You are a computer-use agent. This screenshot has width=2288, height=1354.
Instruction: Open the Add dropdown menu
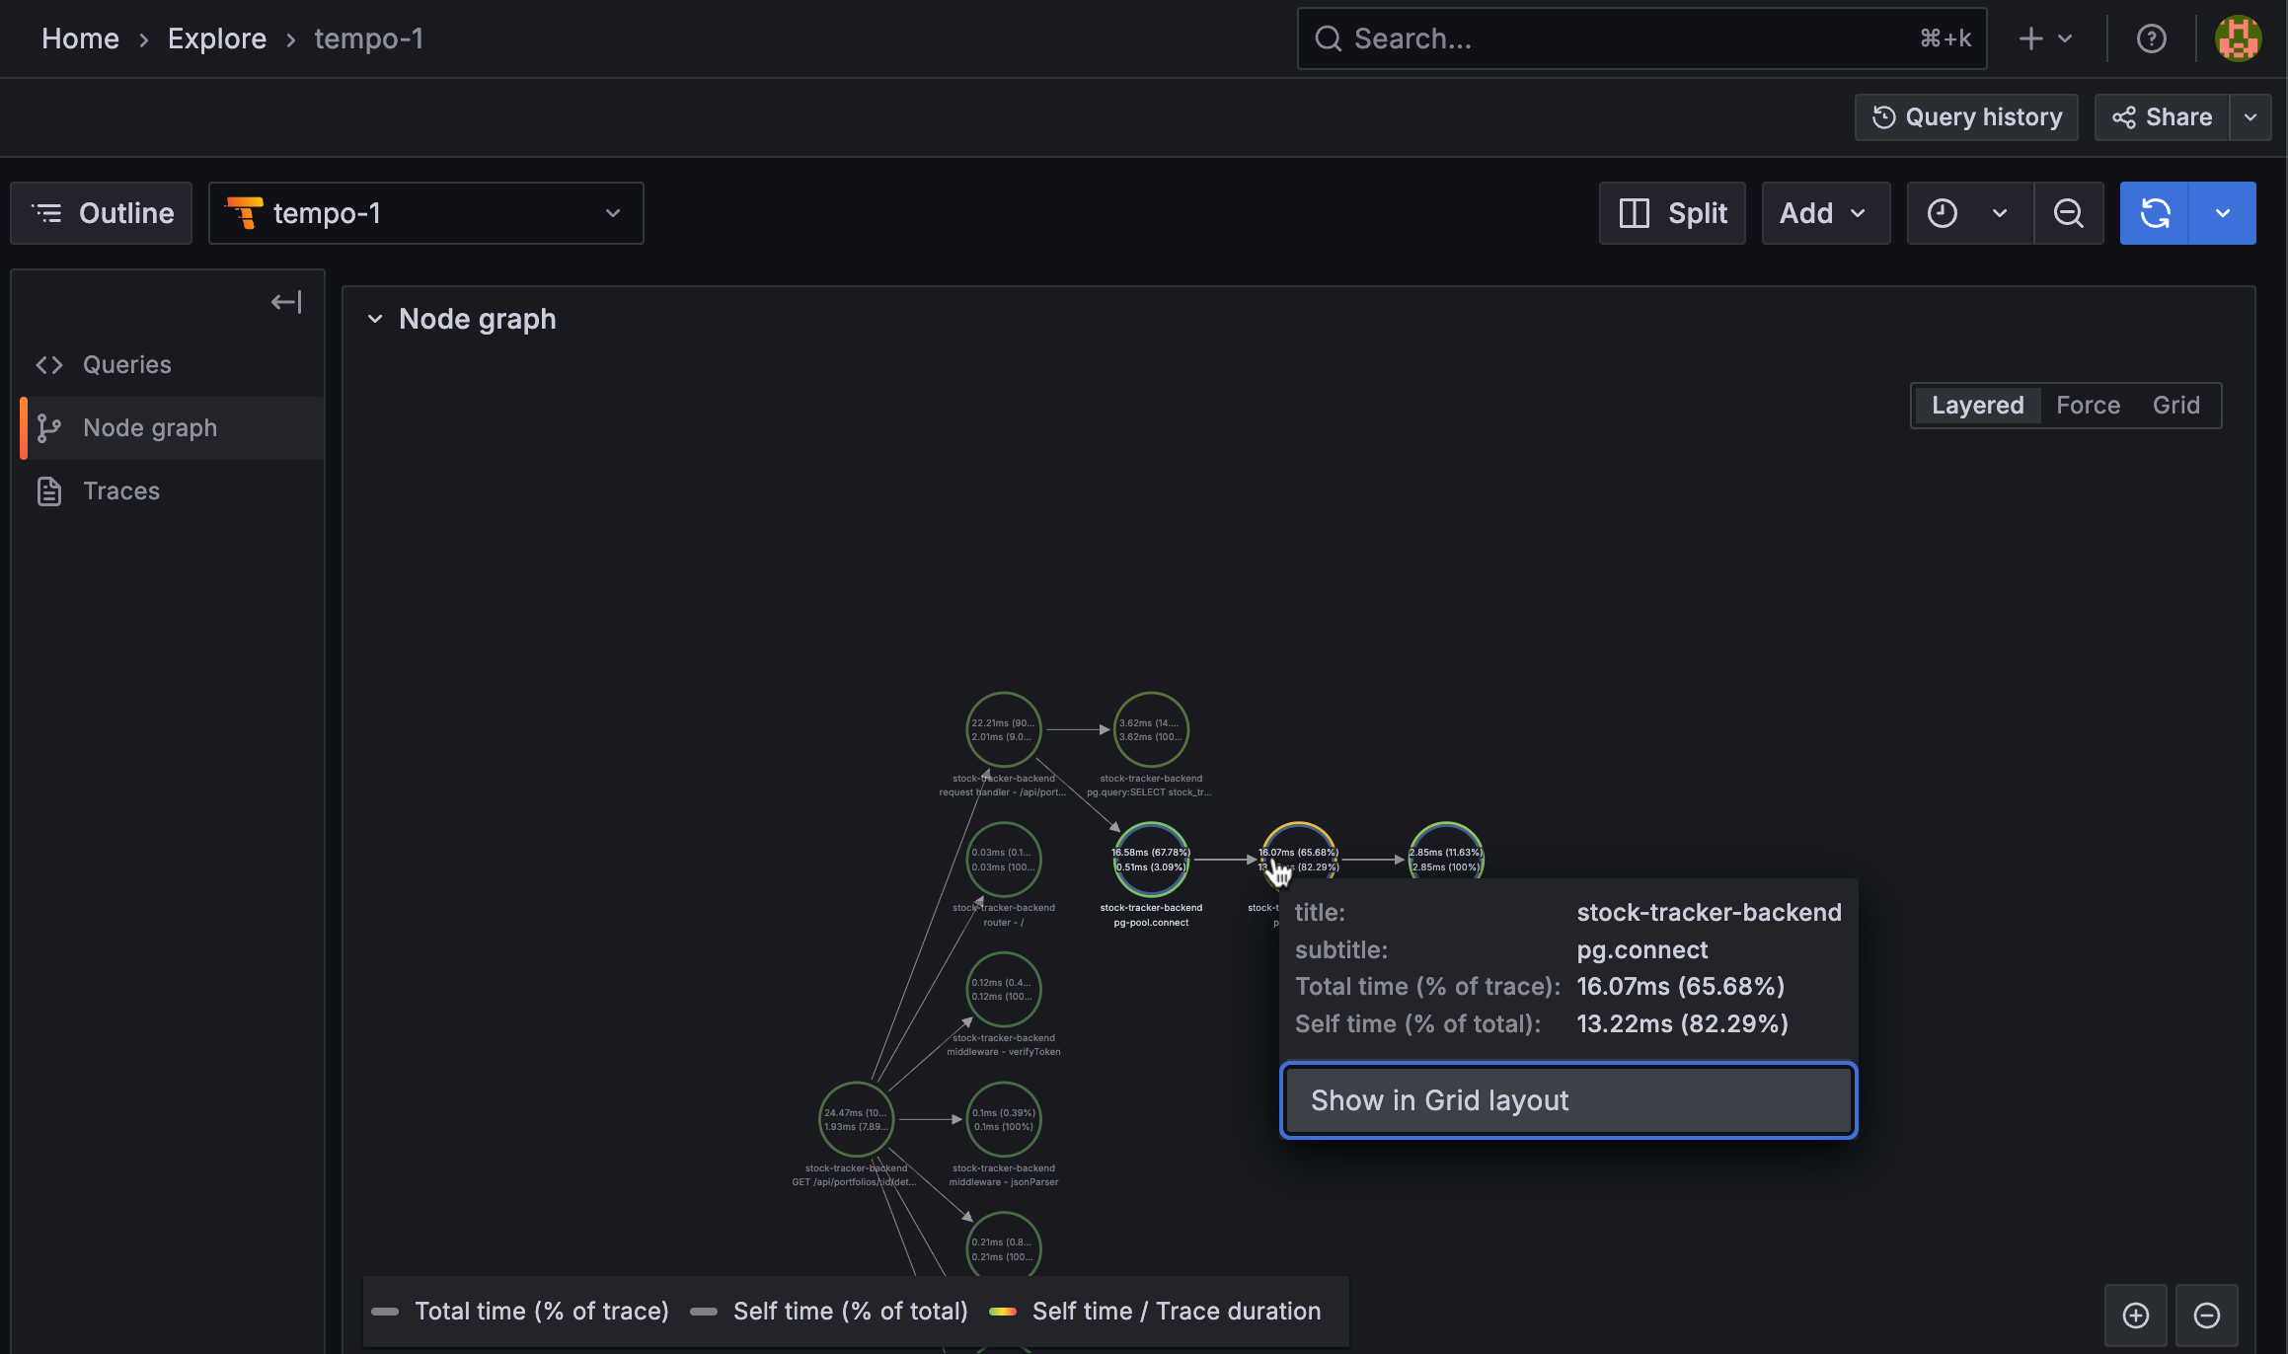(1826, 213)
